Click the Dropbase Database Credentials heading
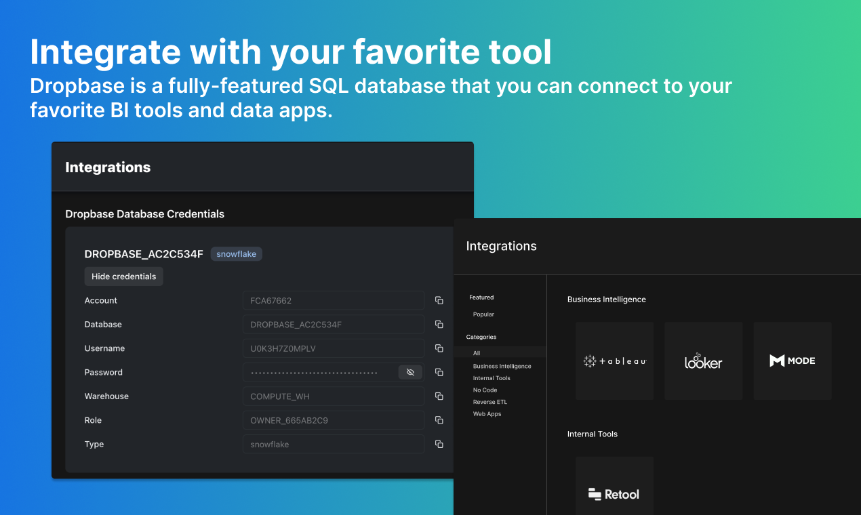Image resolution: width=861 pixels, height=515 pixels. (x=144, y=213)
